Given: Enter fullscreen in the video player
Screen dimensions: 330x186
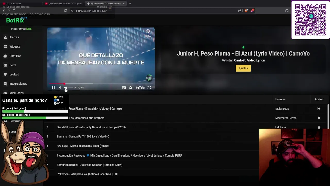Looking at the screenshot, I should pyautogui.click(x=149, y=88).
